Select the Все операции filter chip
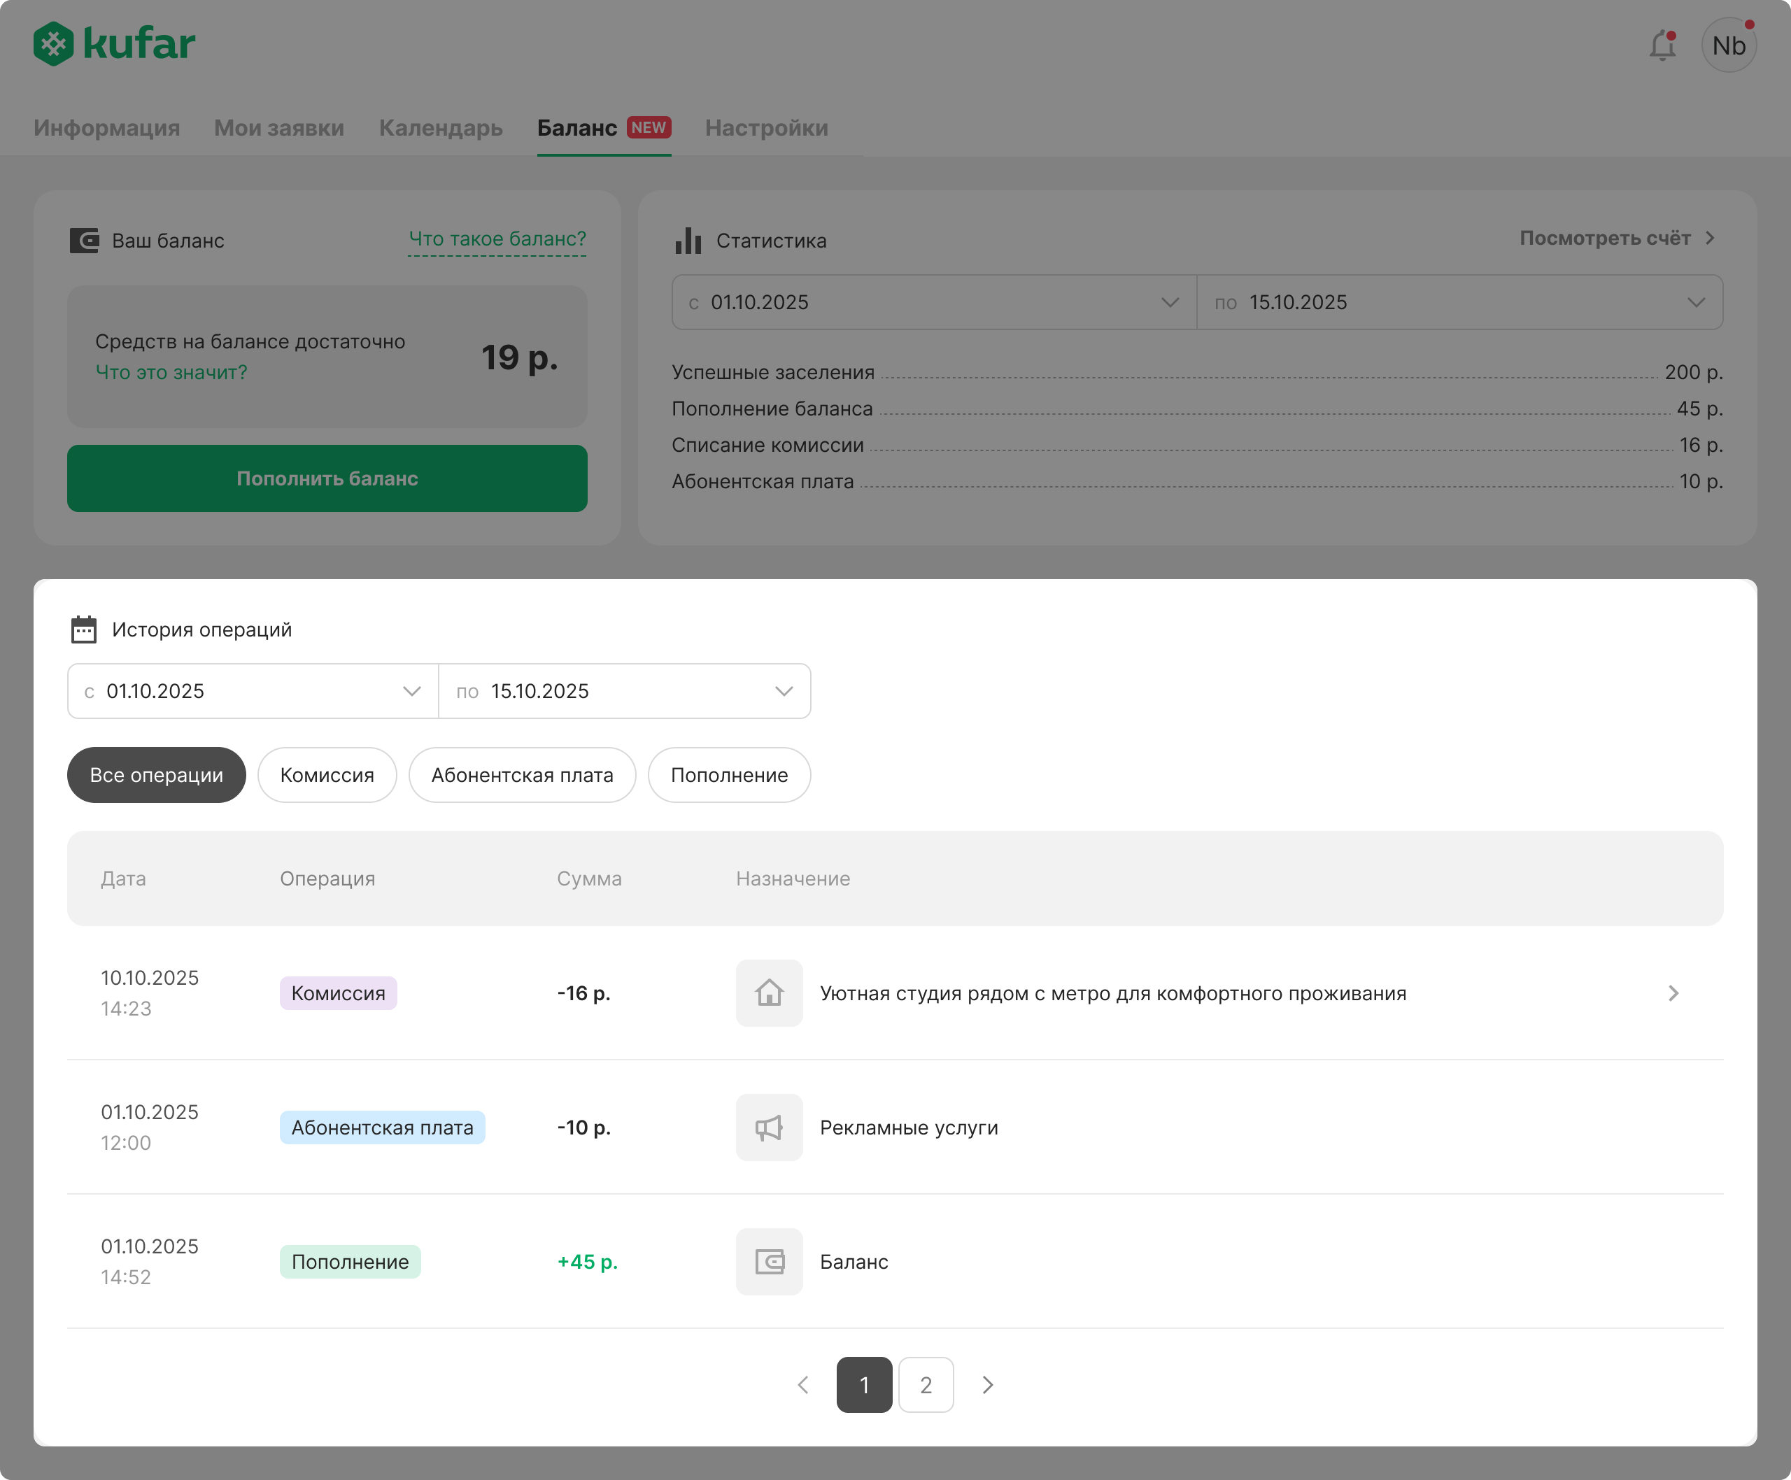Viewport: 1791px width, 1480px height. (x=156, y=775)
